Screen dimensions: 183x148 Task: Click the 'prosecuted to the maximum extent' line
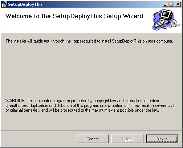(x=82, y=110)
